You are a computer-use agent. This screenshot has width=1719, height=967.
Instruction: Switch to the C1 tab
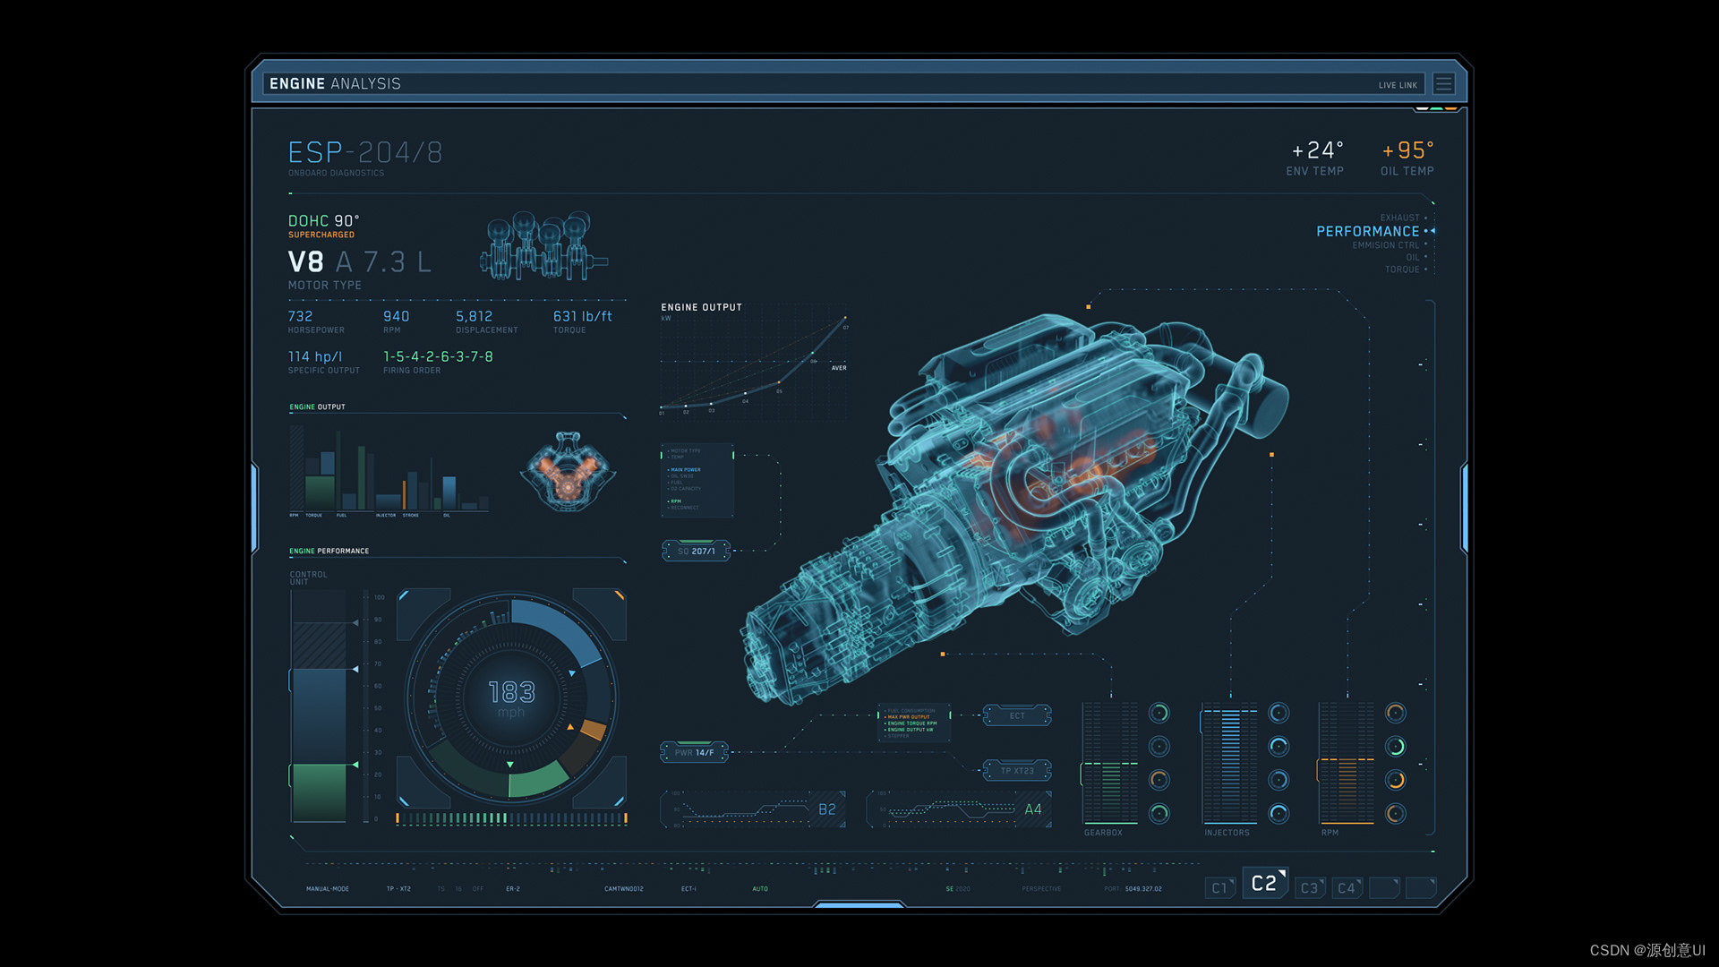(1219, 888)
